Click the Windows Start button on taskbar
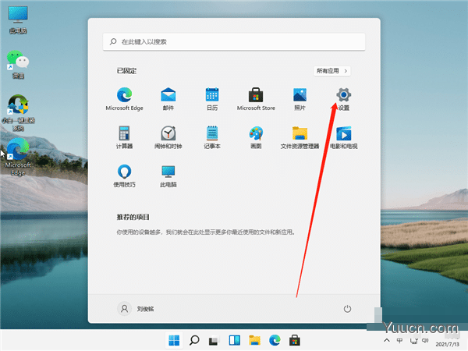The height and width of the screenshot is (351, 468). click(174, 340)
